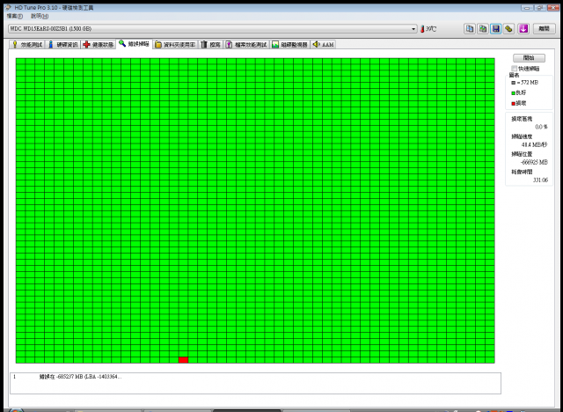Minimize the HD Tune Pro window
The image size is (563, 412).
[x=527, y=8]
